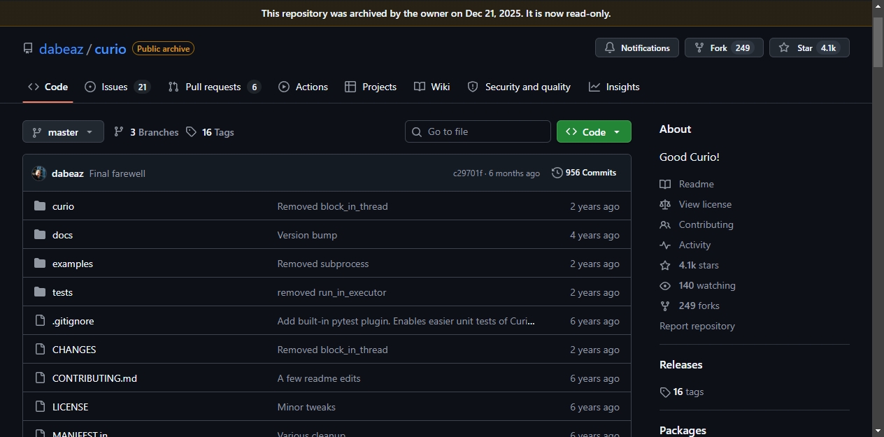This screenshot has height=437, width=884.
Task: Click the book icon next to Readme
Action: coord(665,184)
